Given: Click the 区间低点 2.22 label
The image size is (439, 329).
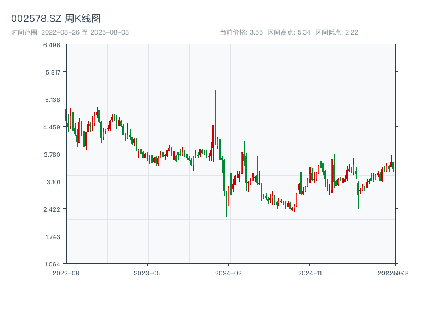Looking at the screenshot, I should [337, 32].
